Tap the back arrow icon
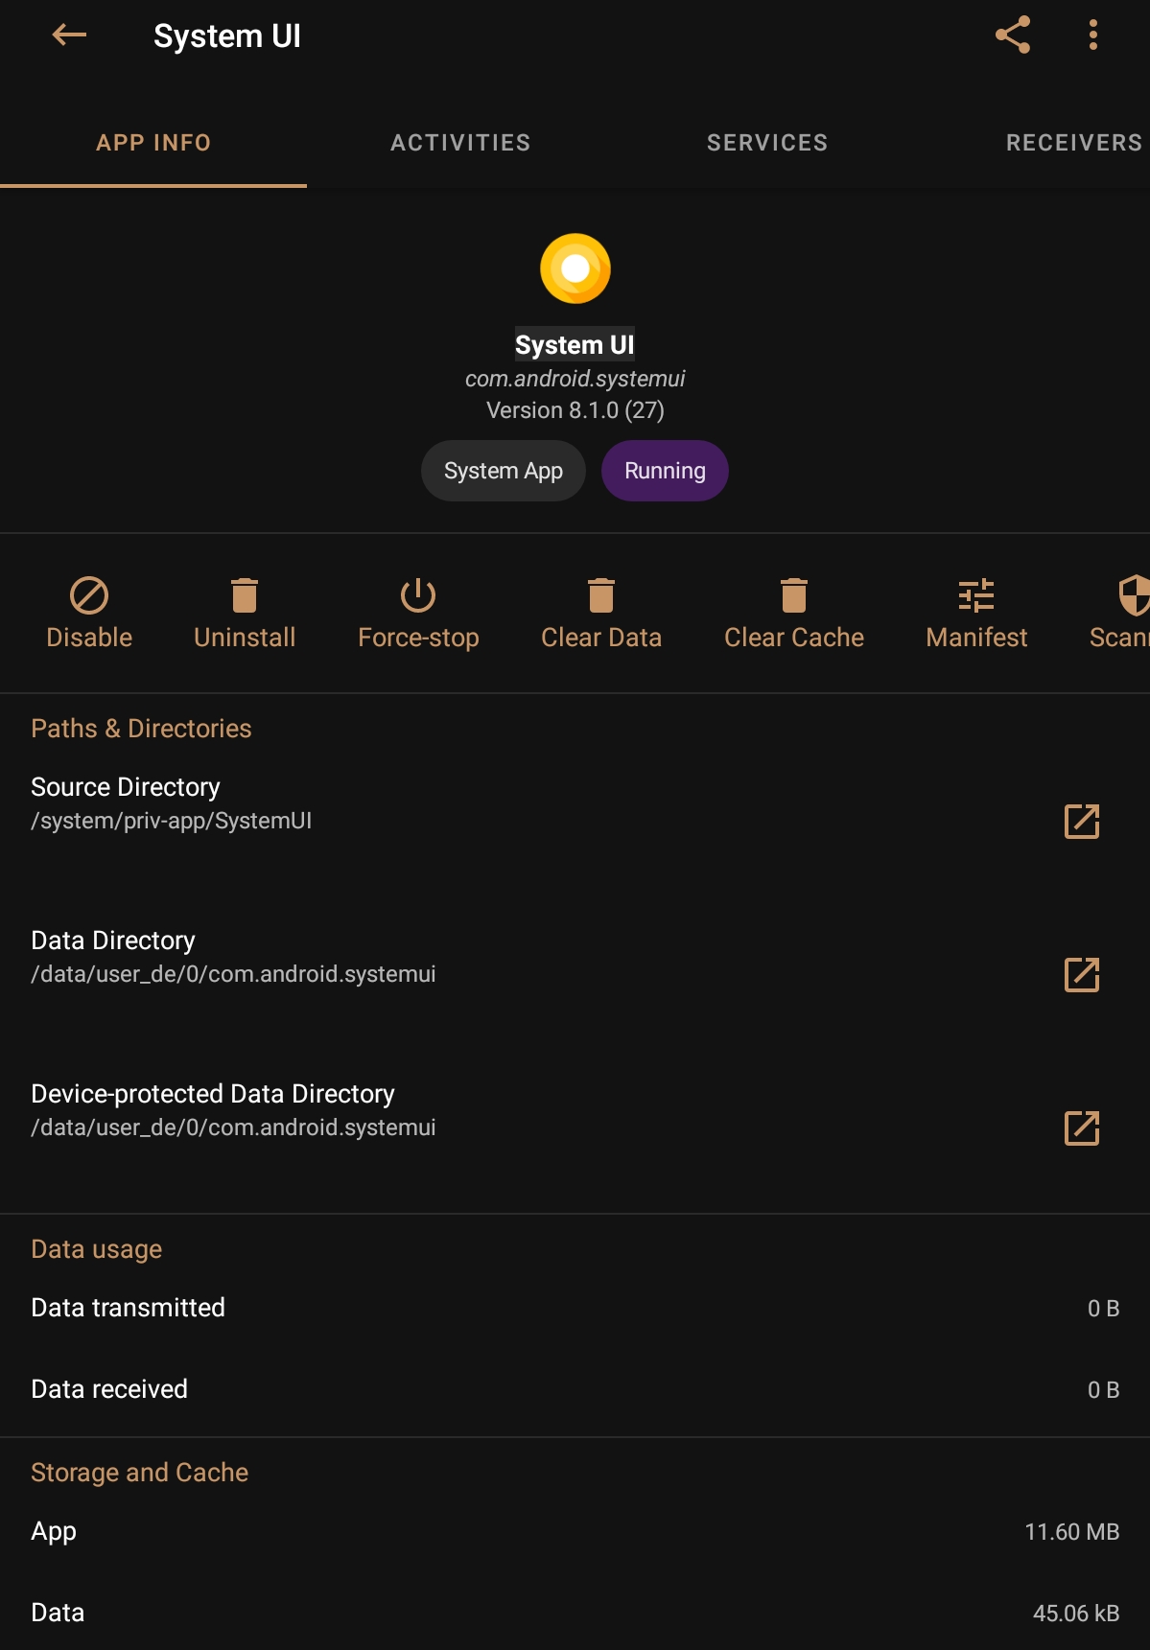Viewport: 1150px width, 1650px height. point(69,35)
